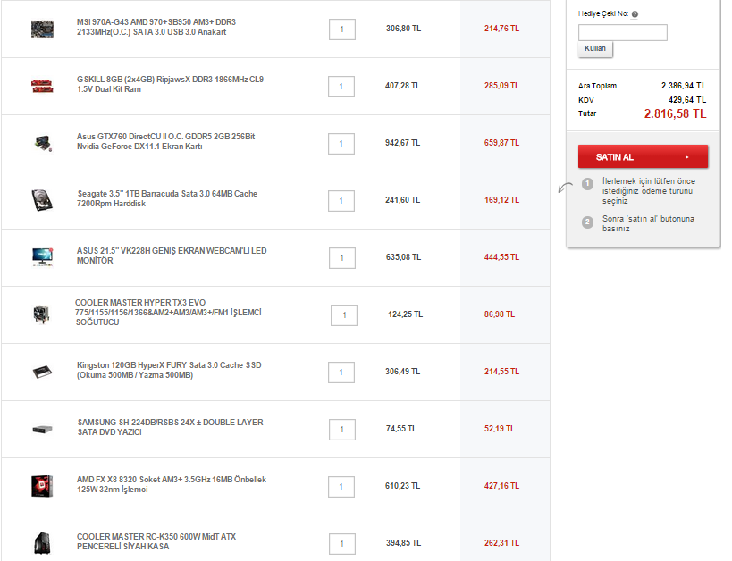732x561 pixels.
Task: Click the Hediye Çeki help question-mark icon
Action: [635, 14]
